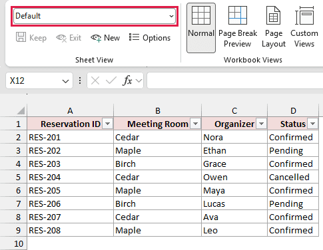323x250 pixels.
Task: Switch to Normal workbook view
Action: tap(201, 28)
